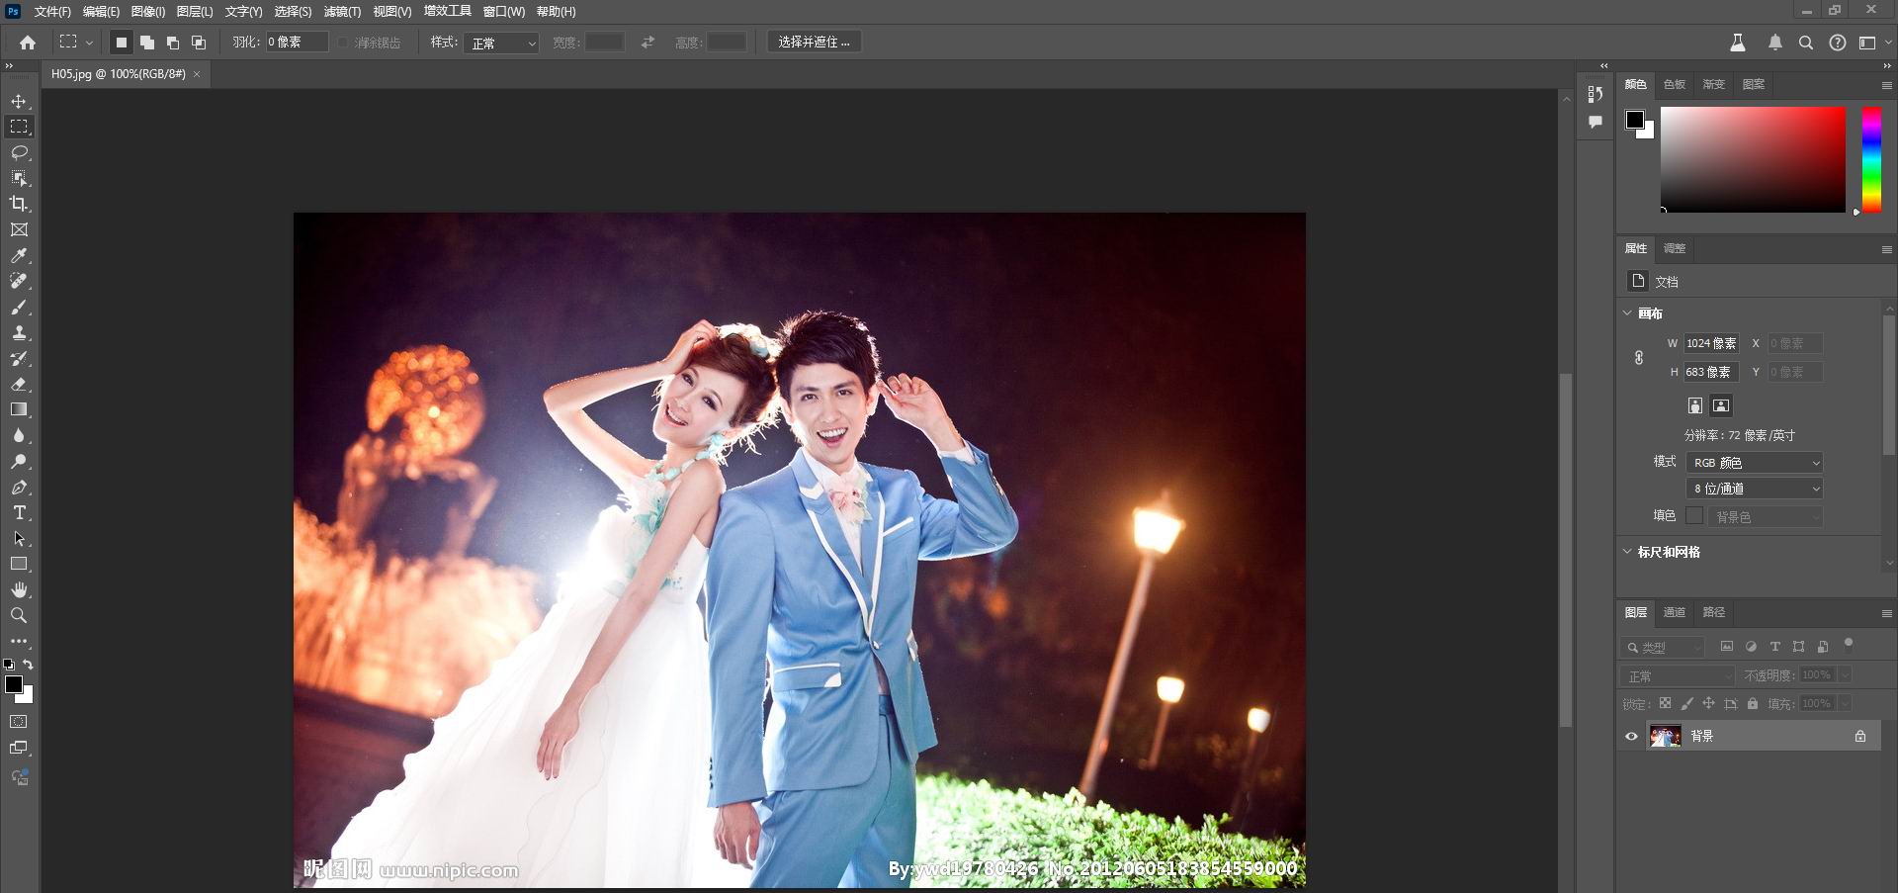
Task: Select the Clone Stamp tool
Action: click(19, 332)
